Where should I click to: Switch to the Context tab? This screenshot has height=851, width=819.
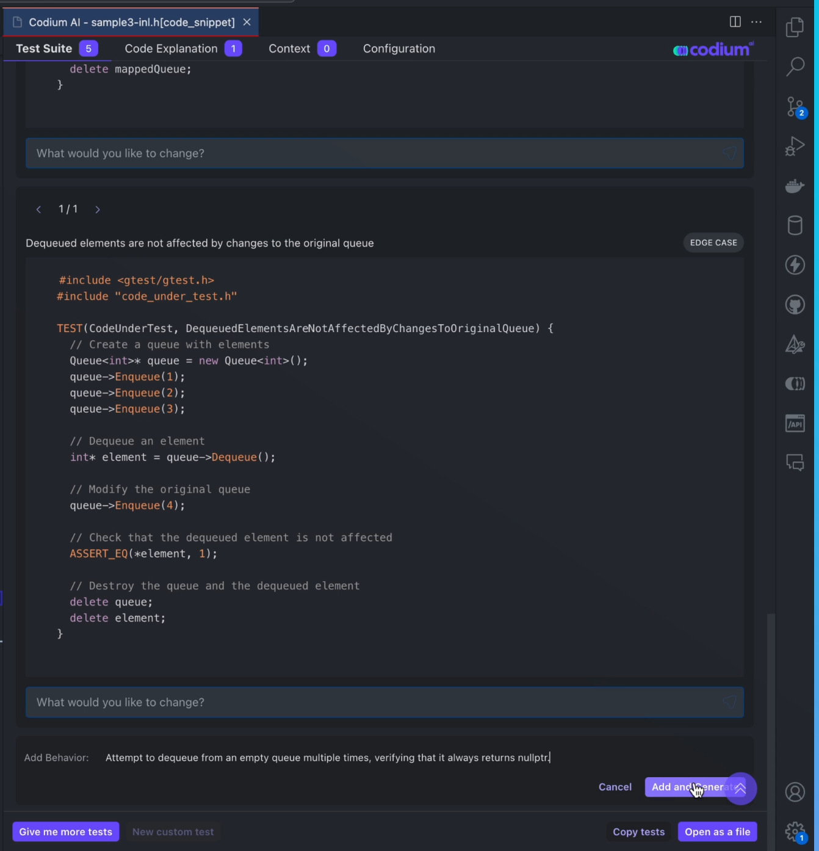click(302, 49)
